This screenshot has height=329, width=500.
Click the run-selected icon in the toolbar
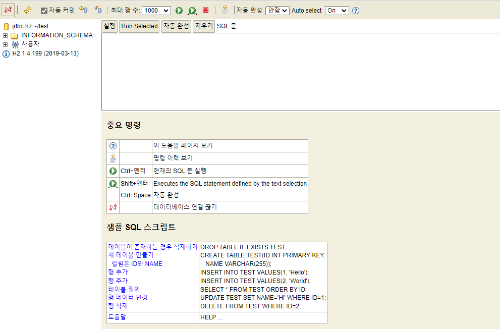[x=192, y=11]
